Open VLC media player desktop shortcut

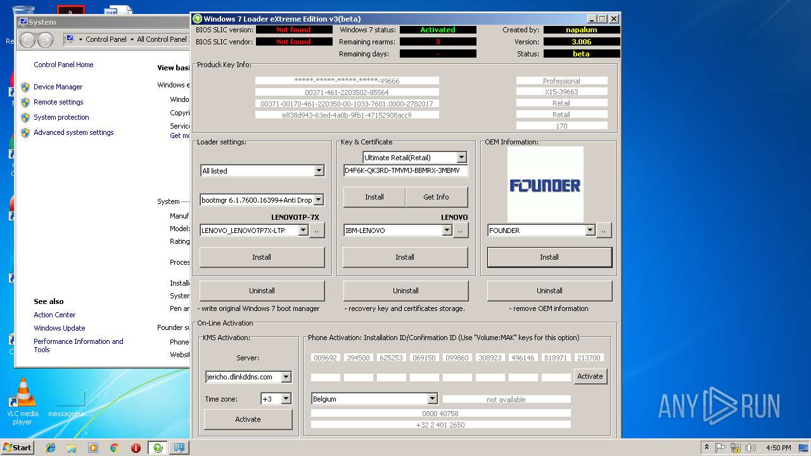tap(23, 402)
